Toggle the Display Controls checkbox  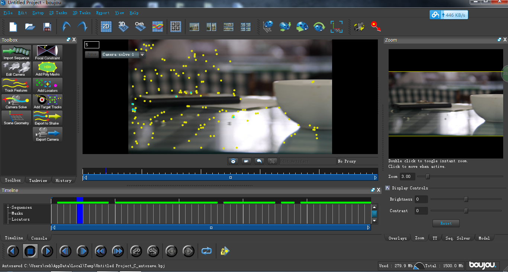[388, 188]
